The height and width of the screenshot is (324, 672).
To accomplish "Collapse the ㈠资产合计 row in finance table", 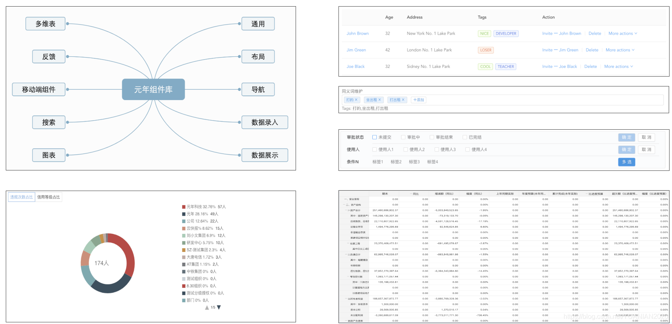I will pyautogui.click(x=346, y=210).
